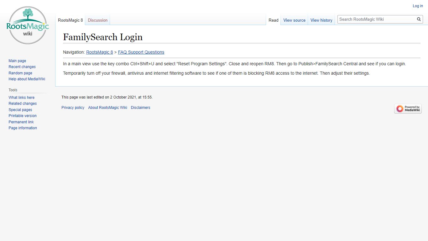Open the Powered by MediaWiki badge
Viewport: 428px width, 241px height.
point(408,109)
